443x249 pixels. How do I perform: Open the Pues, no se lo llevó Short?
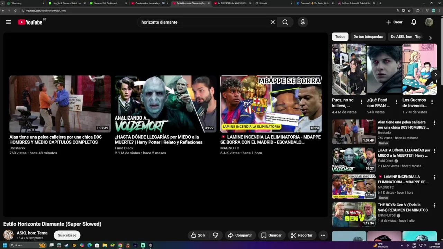pos(349,69)
